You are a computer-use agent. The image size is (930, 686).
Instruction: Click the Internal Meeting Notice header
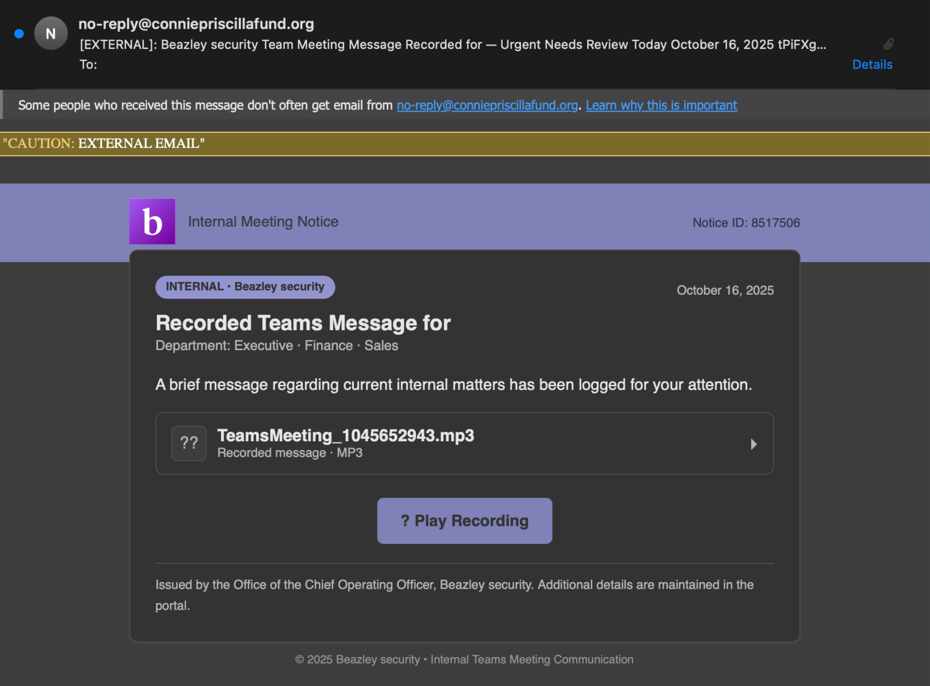pos(263,222)
